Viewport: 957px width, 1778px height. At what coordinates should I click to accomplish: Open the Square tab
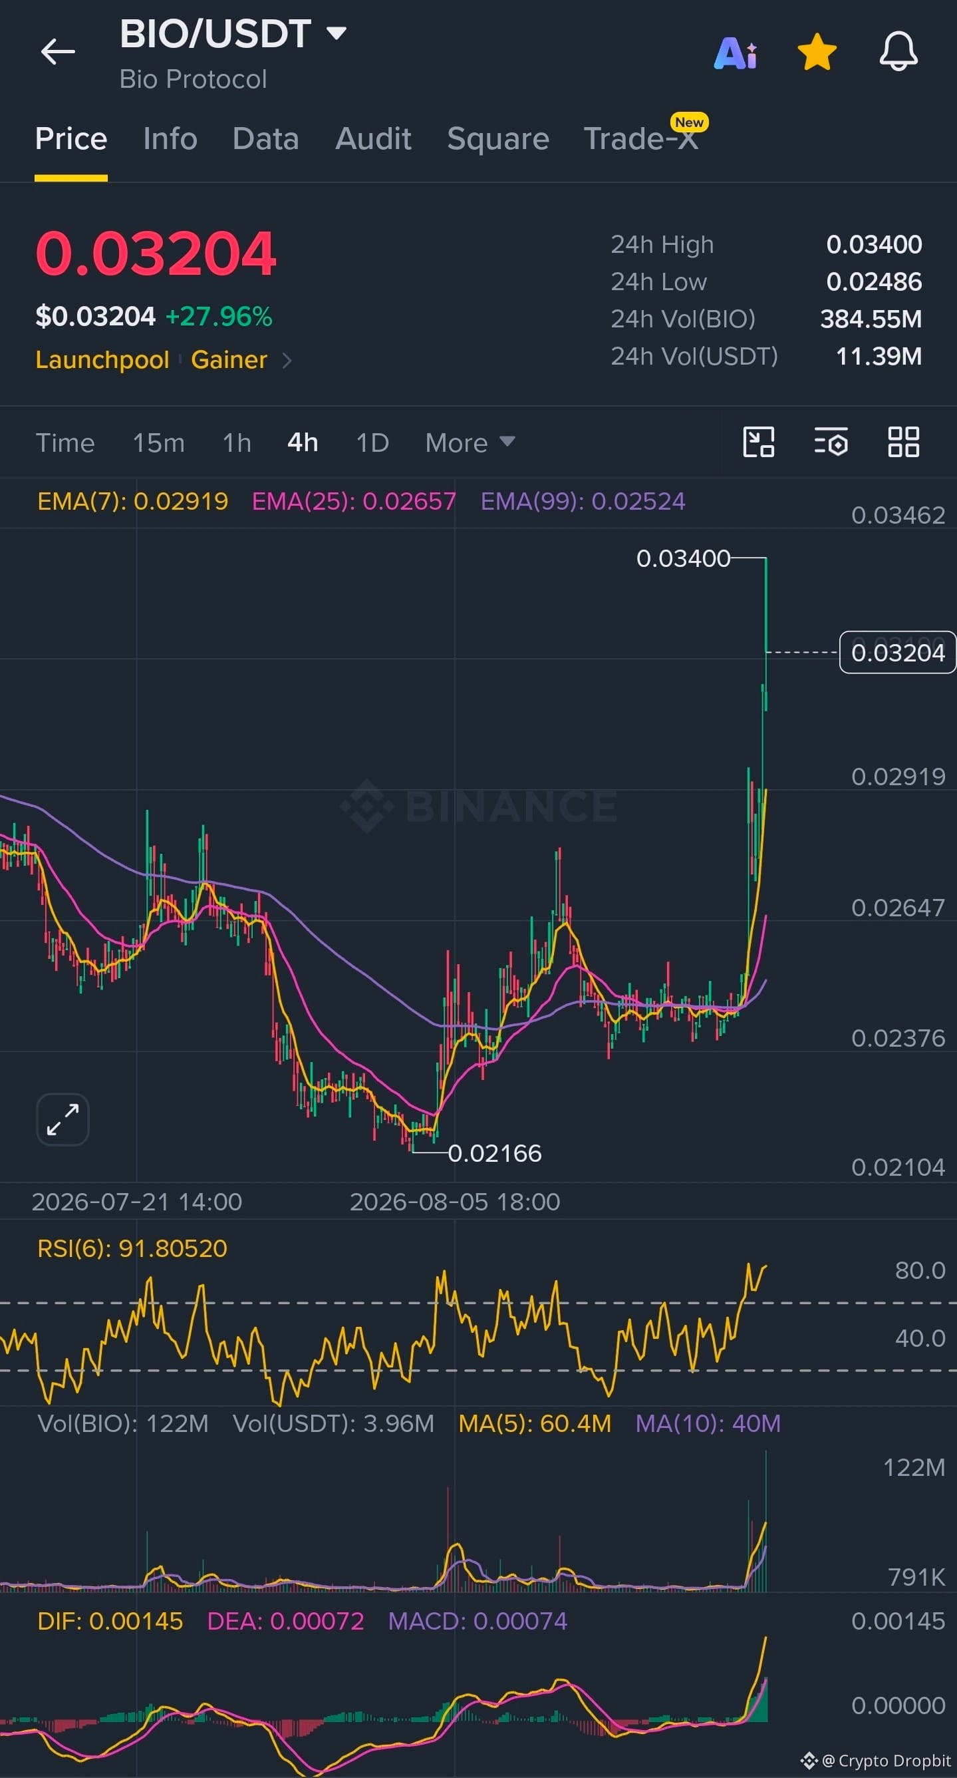(498, 140)
